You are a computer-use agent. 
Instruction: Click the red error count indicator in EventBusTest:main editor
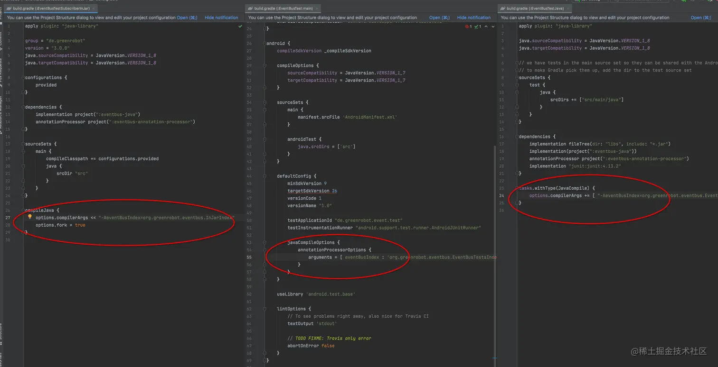(469, 27)
